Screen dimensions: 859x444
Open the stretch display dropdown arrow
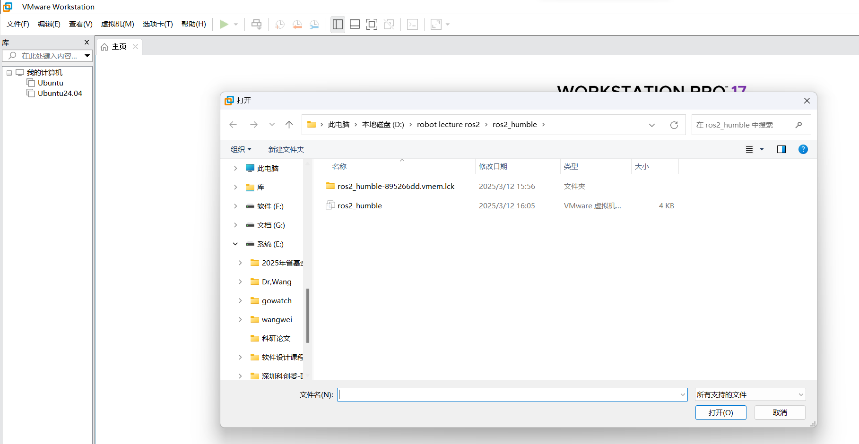448,24
